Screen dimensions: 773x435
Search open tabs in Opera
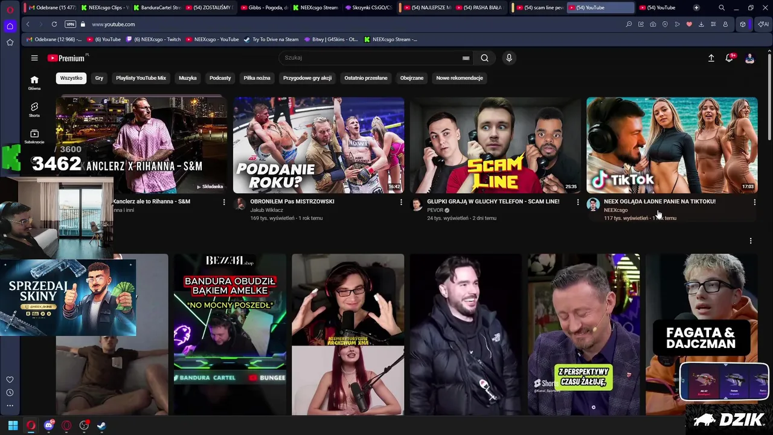tap(722, 7)
